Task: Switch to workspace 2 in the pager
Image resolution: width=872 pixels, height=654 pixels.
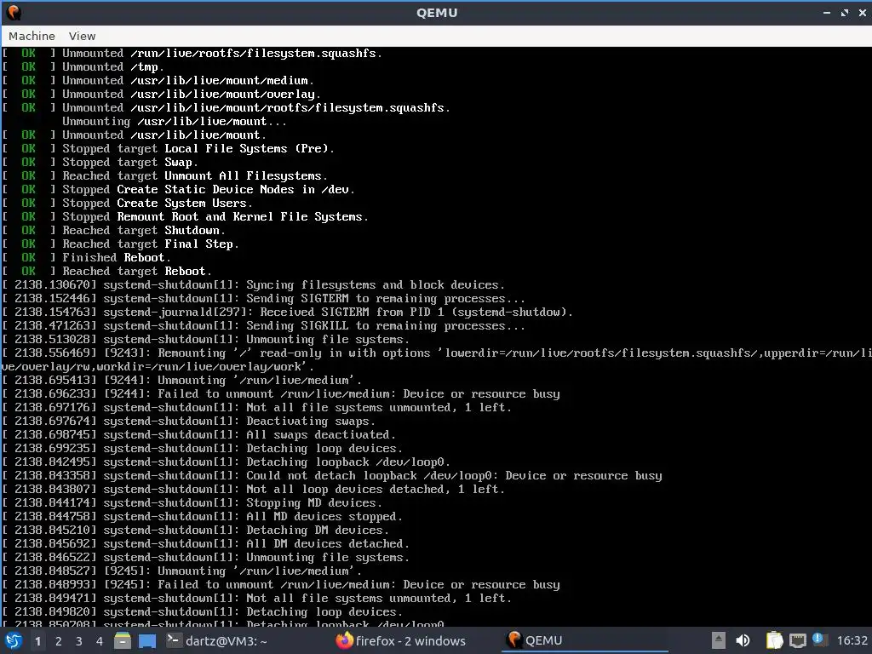Action: click(x=59, y=641)
